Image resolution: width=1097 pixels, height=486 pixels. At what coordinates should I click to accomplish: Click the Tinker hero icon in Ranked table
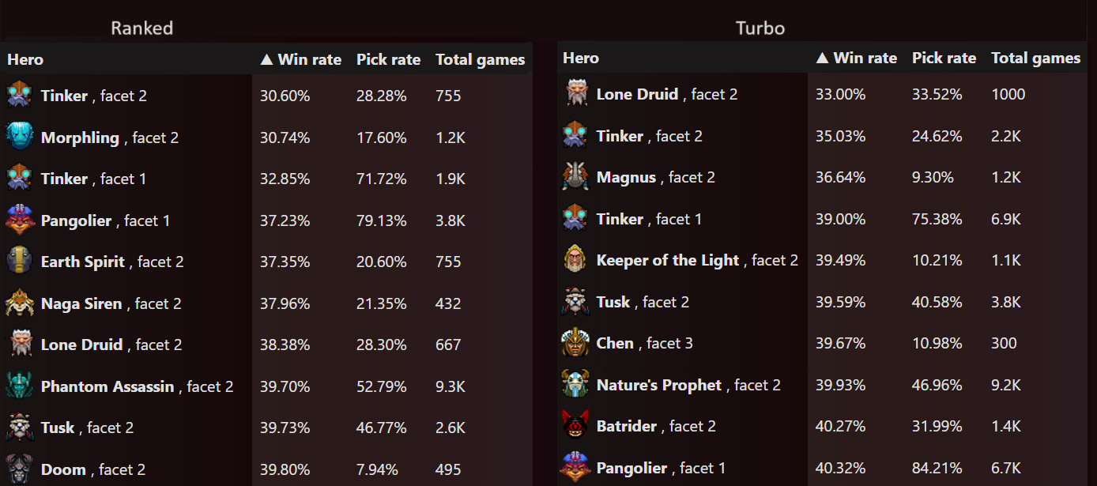pyautogui.click(x=18, y=96)
